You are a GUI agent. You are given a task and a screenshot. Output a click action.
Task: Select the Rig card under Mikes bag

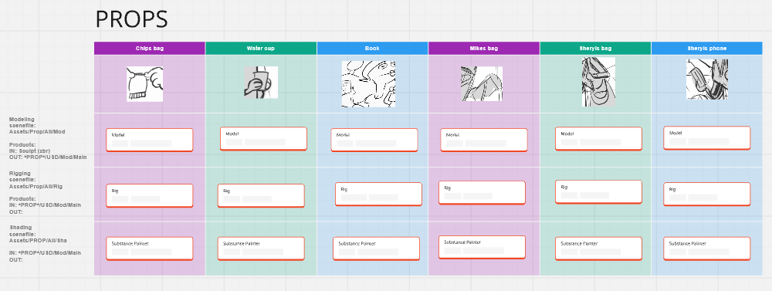tap(482, 192)
